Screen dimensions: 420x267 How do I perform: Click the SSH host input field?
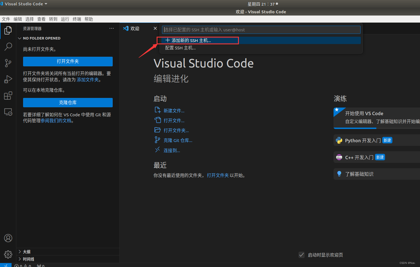point(261,30)
